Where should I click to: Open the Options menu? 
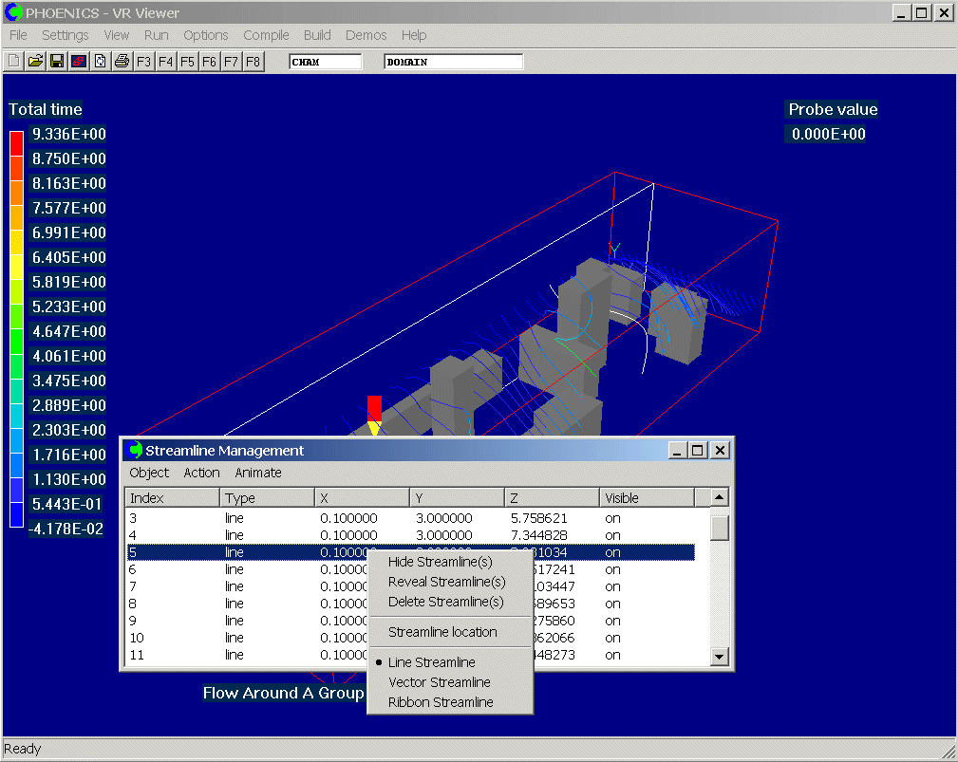(206, 35)
